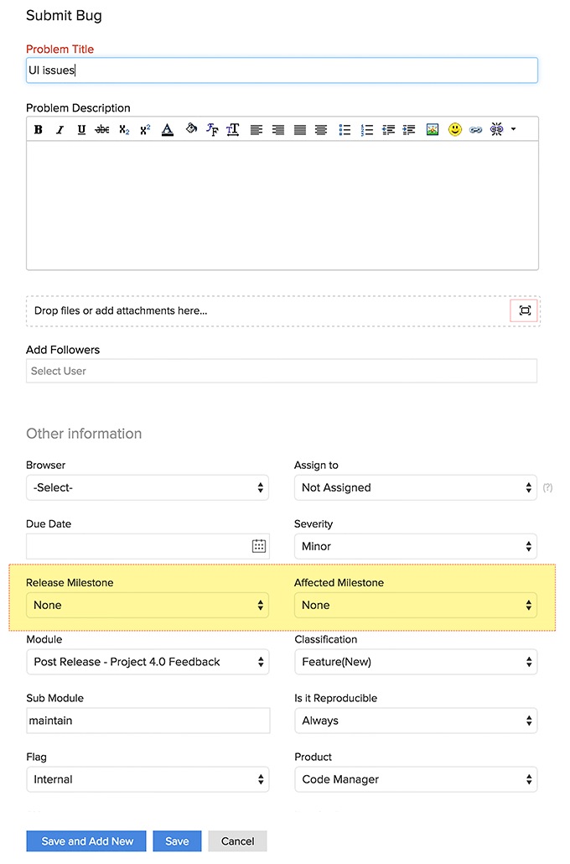The width and height of the screenshot is (570, 864).
Task: Apply strikethrough formatting
Action: [x=102, y=130]
